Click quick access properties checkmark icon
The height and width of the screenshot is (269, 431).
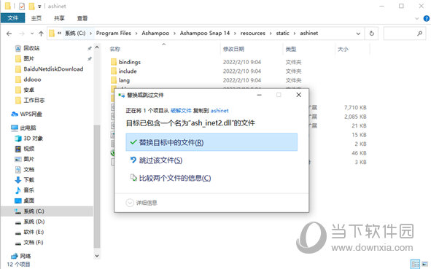22,6
